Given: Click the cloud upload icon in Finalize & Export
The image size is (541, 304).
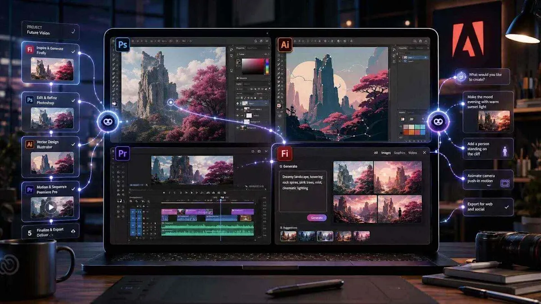Looking at the screenshot, I should [x=73, y=231].
